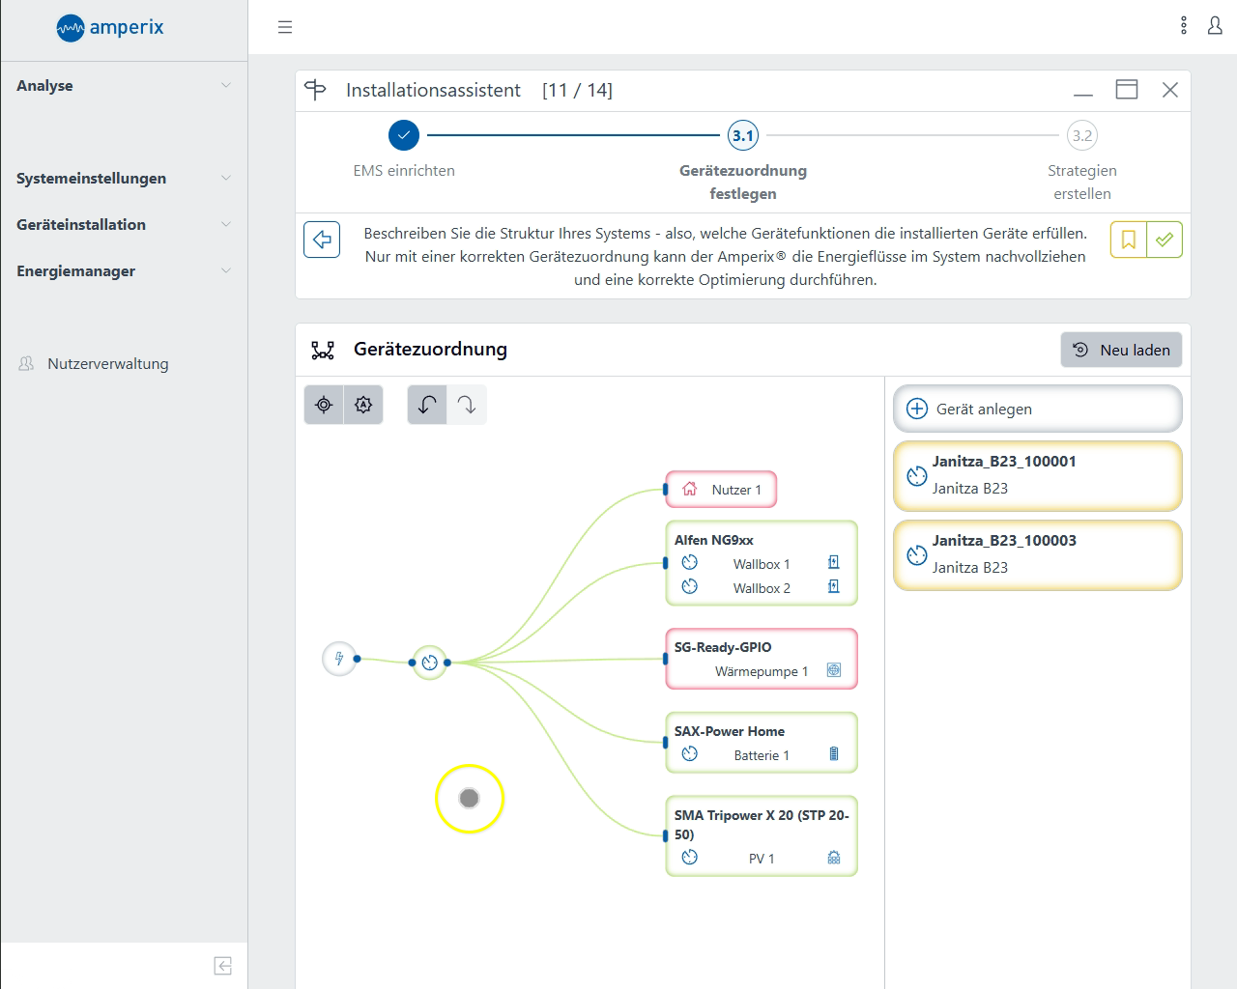Expand the Systemeinstellungen menu

pyautogui.click(x=124, y=178)
